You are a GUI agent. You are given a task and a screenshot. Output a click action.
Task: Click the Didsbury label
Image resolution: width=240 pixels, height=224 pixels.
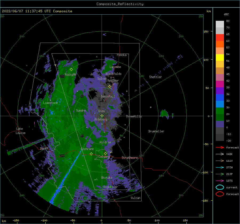click(101, 119)
